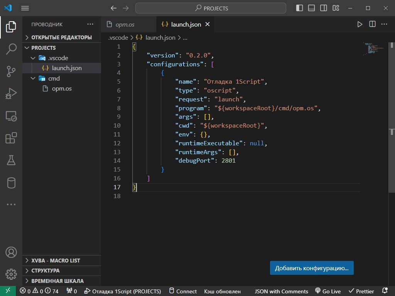
Task: Open the Search view
Action: click(11, 49)
